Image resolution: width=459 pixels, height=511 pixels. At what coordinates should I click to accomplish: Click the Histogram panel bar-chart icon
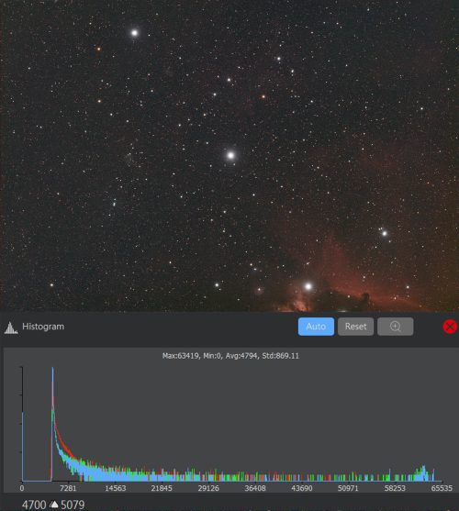tap(11, 328)
